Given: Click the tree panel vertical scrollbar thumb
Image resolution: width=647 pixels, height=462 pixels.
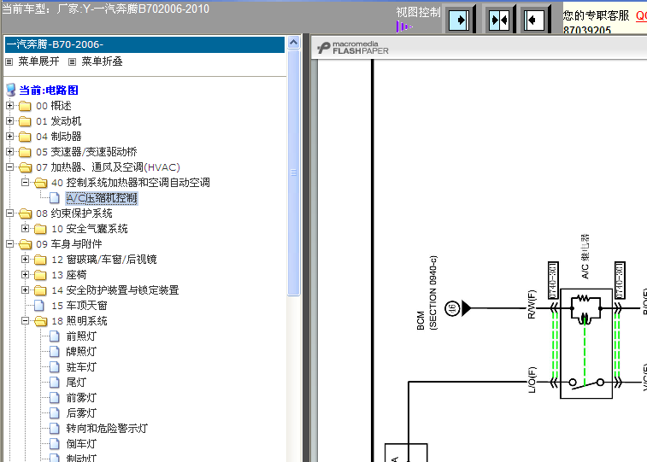Looking at the screenshot, I should click(x=293, y=173).
